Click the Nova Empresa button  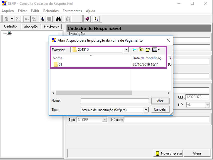[x=168, y=153]
